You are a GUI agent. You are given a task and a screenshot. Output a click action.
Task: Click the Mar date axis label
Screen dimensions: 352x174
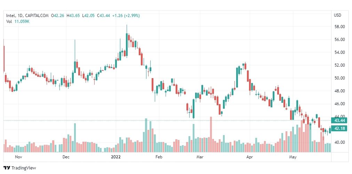(x=200, y=157)
